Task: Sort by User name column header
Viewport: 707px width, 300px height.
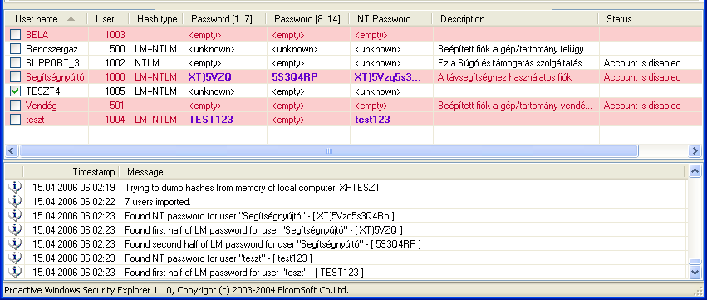Action: 45,19
